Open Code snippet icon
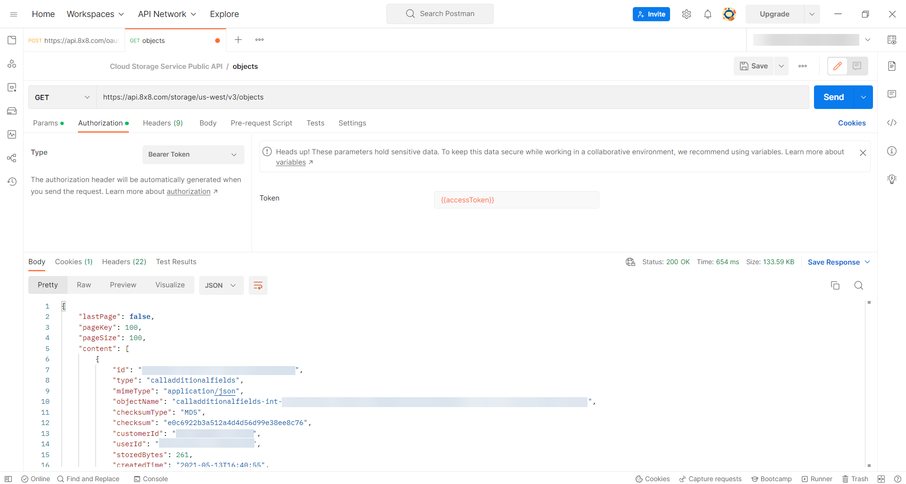 pos(892,123)
